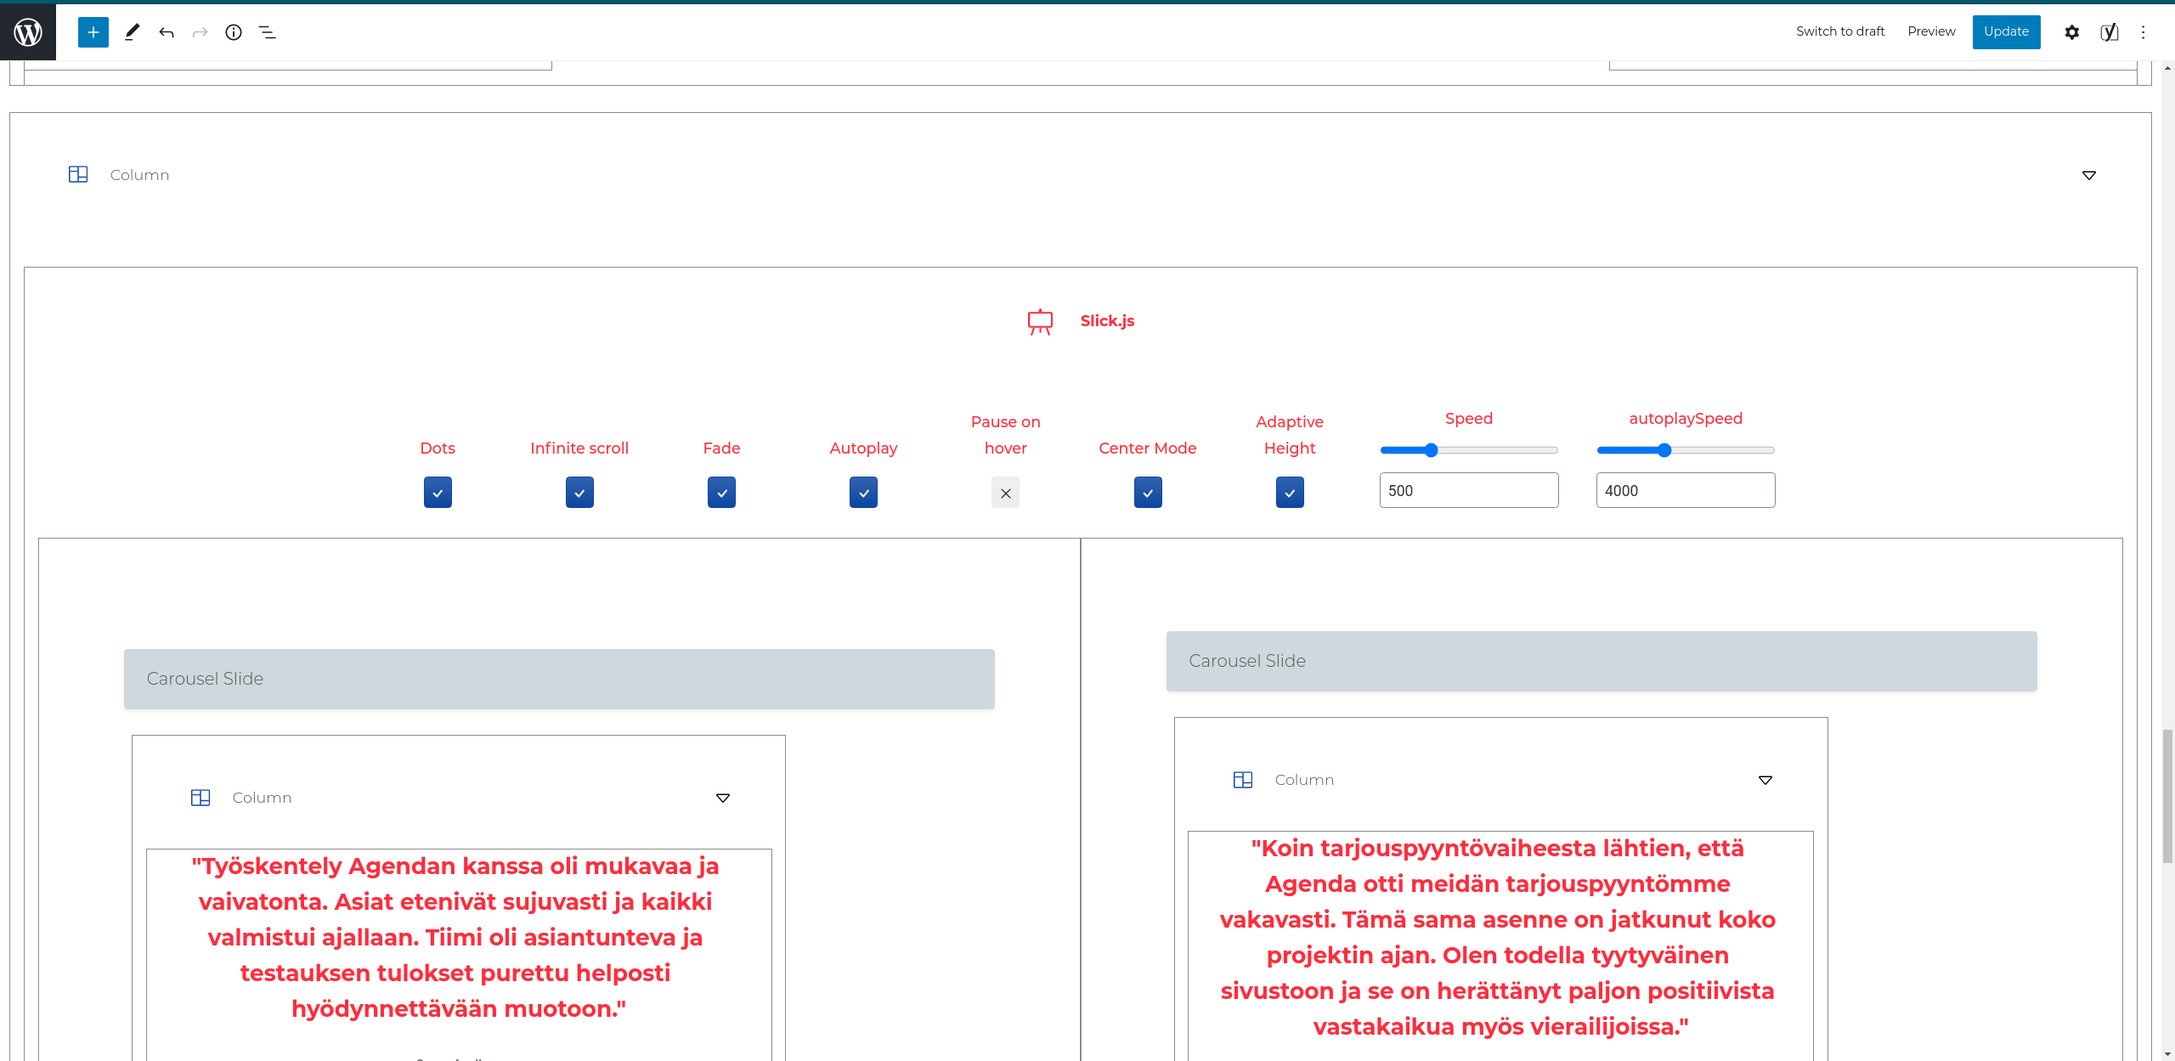Enable the Pause on hover checkbox
Image resolution: width=2175 pixels, height=1061 pixels.
[1005, 493]
